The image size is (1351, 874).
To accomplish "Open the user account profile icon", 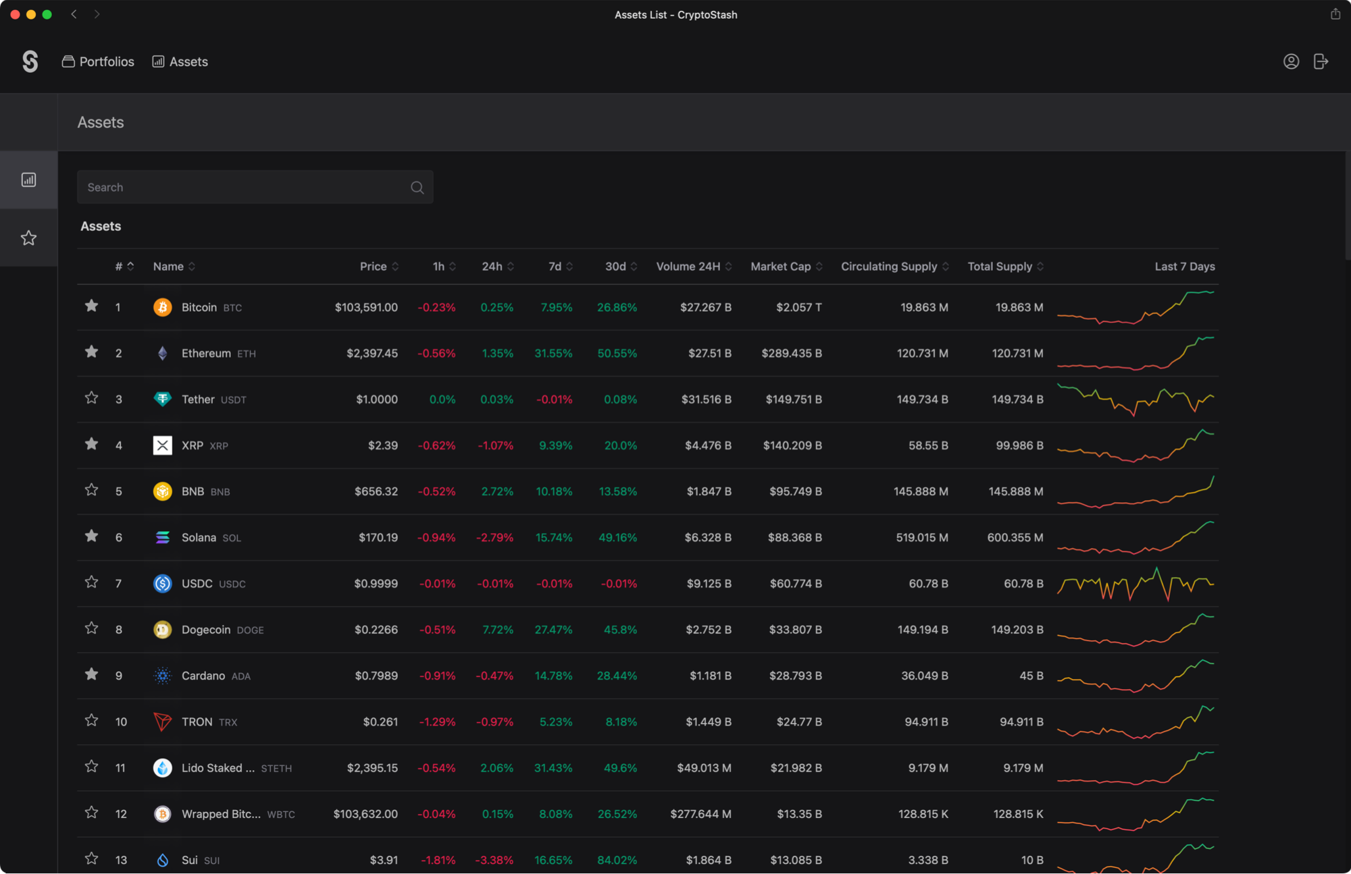I will pyautogui.click(x=1291, y=61).
